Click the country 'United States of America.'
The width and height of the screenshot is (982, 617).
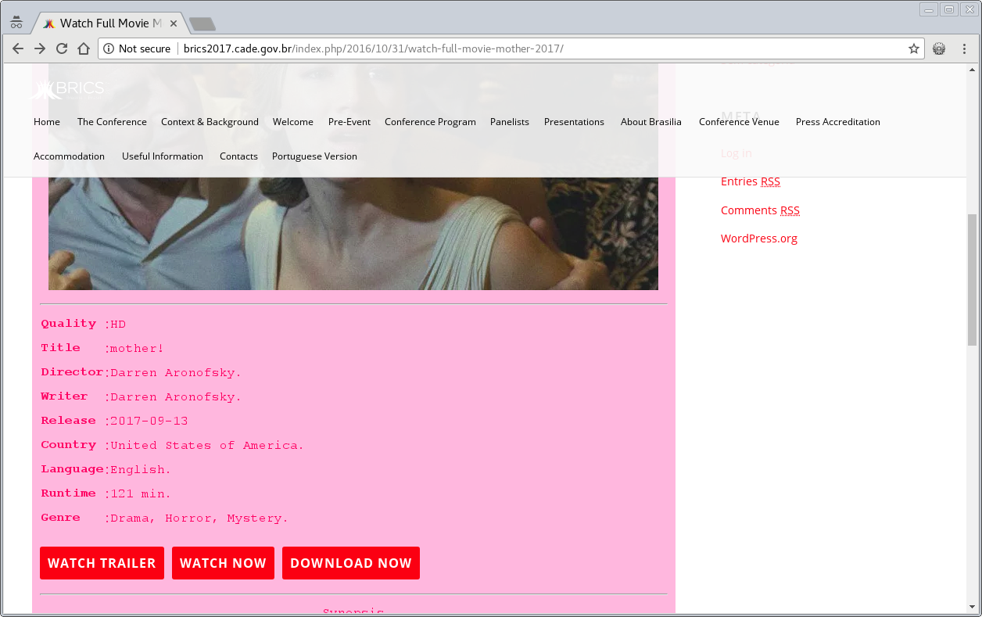point(207,446)
